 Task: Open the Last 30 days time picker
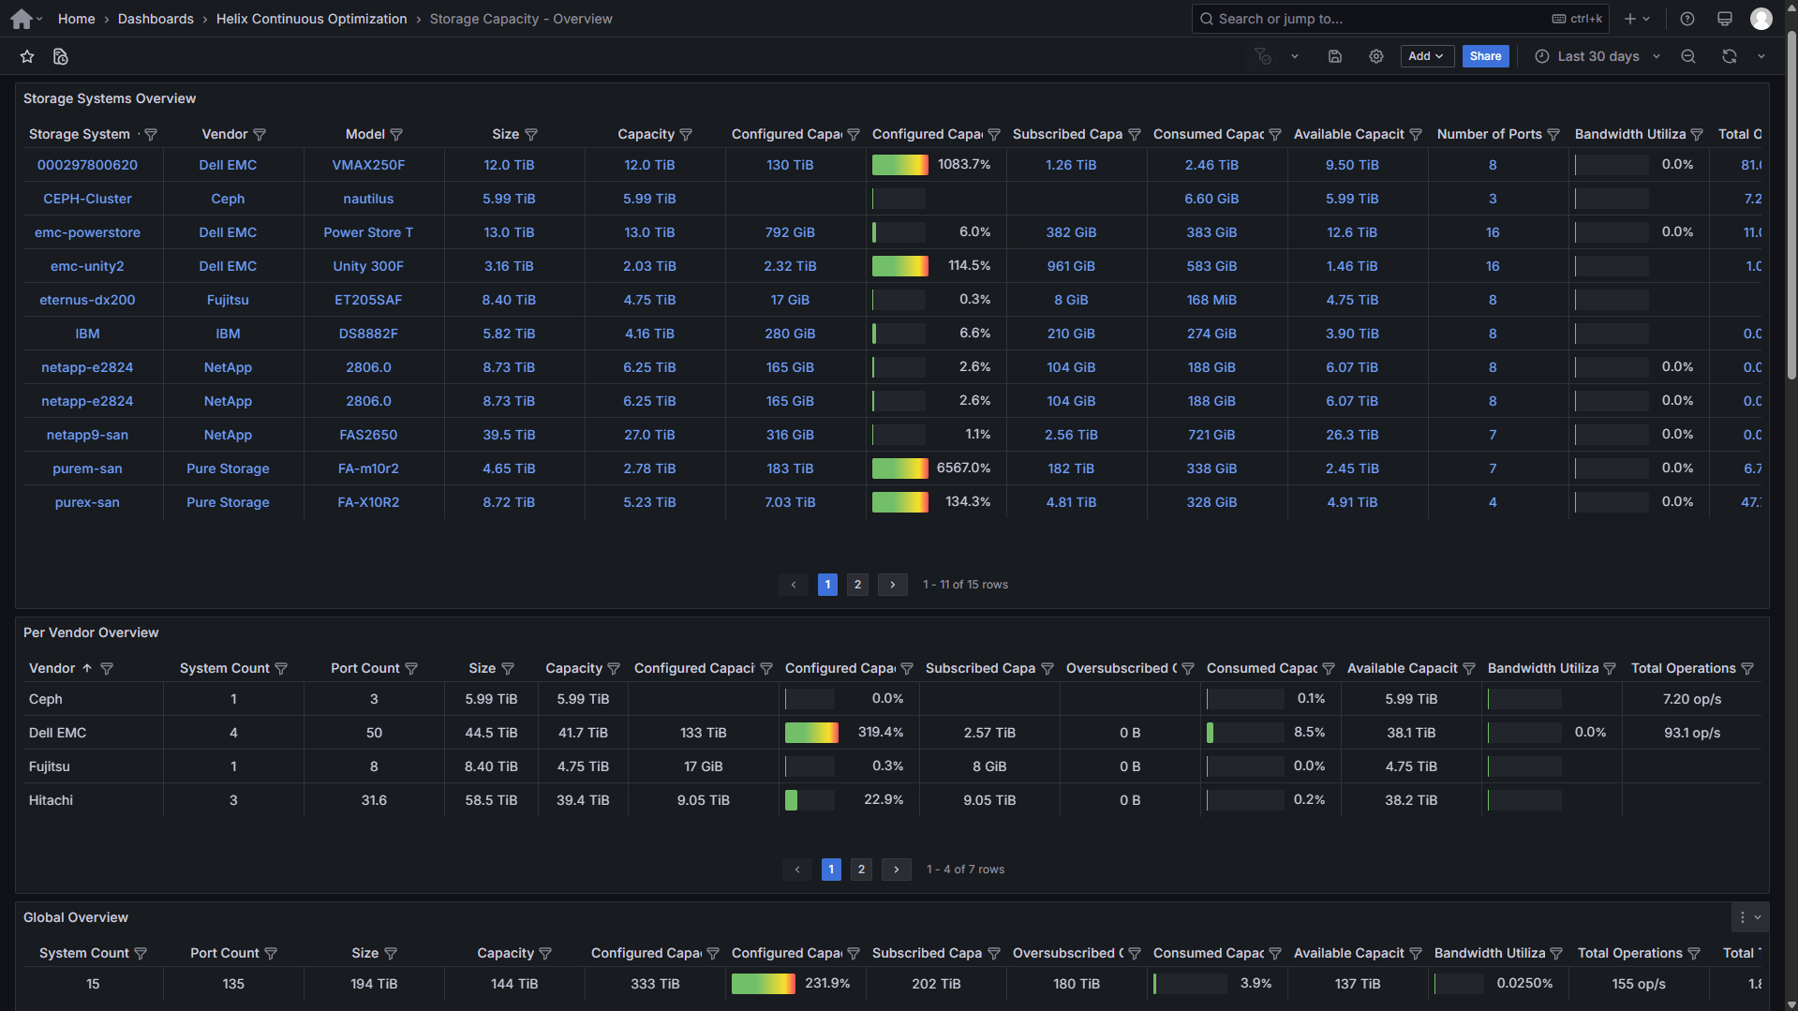pyautogui.click(x=1598, y=57)
